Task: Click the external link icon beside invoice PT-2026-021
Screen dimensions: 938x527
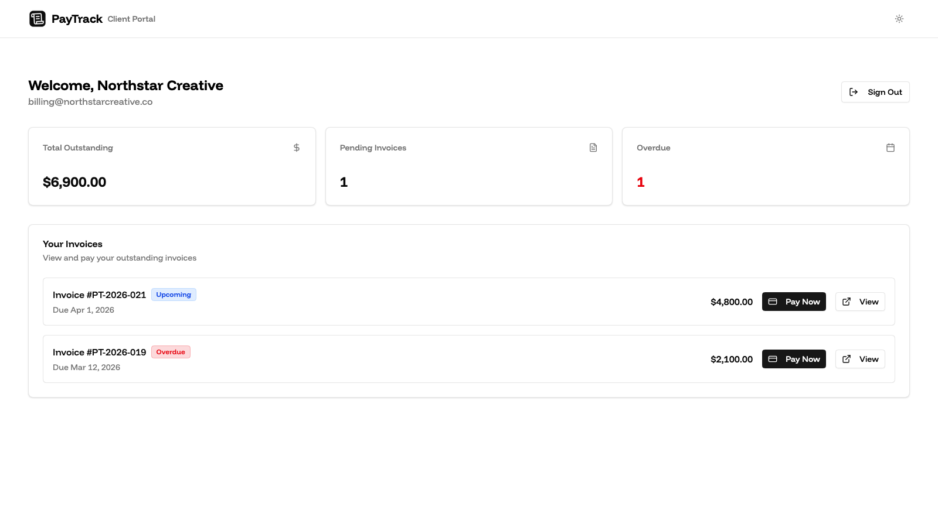Action: coord(846,301)
